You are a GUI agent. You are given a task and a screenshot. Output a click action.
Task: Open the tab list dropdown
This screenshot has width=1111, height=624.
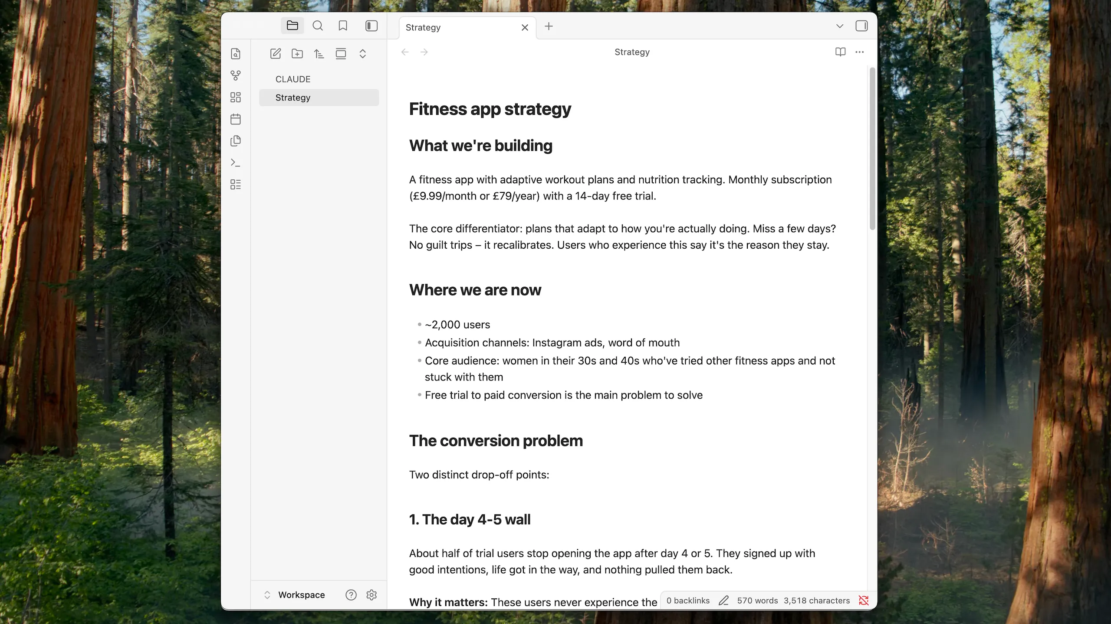click(839, 26)
